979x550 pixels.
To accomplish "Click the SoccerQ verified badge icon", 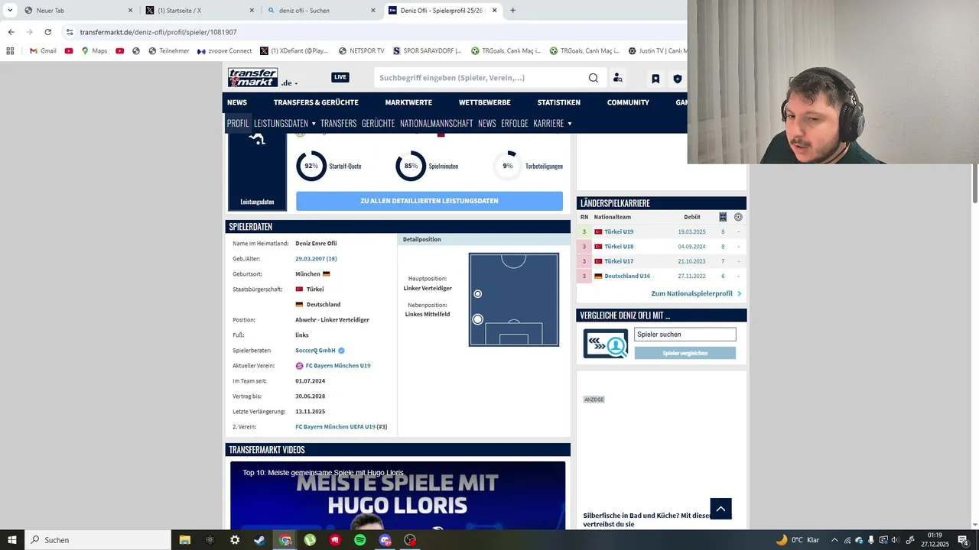I will pyautogui.click(x=341, y=351).
